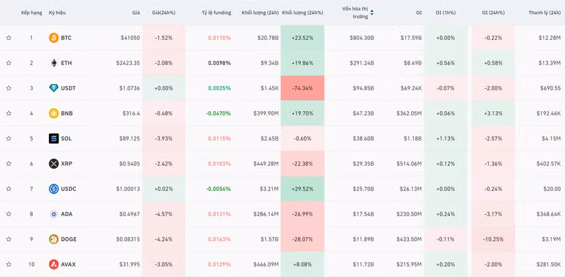Sort by Vốn hóa thị trường header
Image resolution: width=565 pixels, height=277 pixels.
tap(355, 13)
